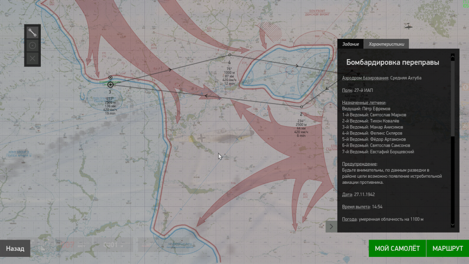The height and width of the screenshot is (264, 469).
Task: Select pilot 3-й Ведомый: Макар Анисимов
Action: [372, 127]
